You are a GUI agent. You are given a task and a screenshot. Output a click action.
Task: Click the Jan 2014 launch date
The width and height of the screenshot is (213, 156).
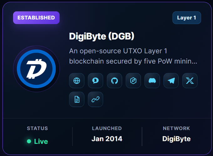tap(107, 139)
